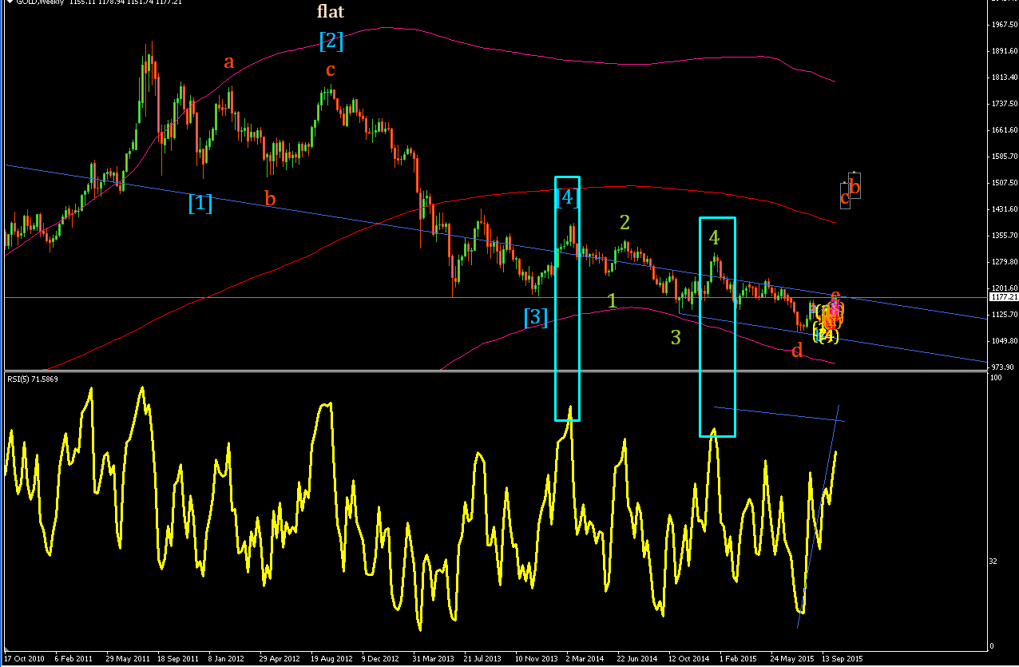Click the 1 Feb 2015 date label

(737, 659)
